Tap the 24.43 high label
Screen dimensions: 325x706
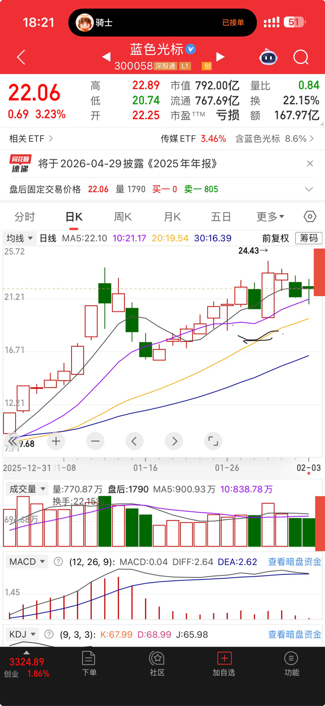tap(253, 250)
